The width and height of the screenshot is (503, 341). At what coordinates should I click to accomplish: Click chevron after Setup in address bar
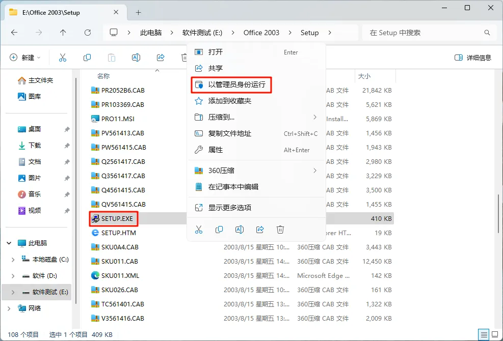click(330, 33)
